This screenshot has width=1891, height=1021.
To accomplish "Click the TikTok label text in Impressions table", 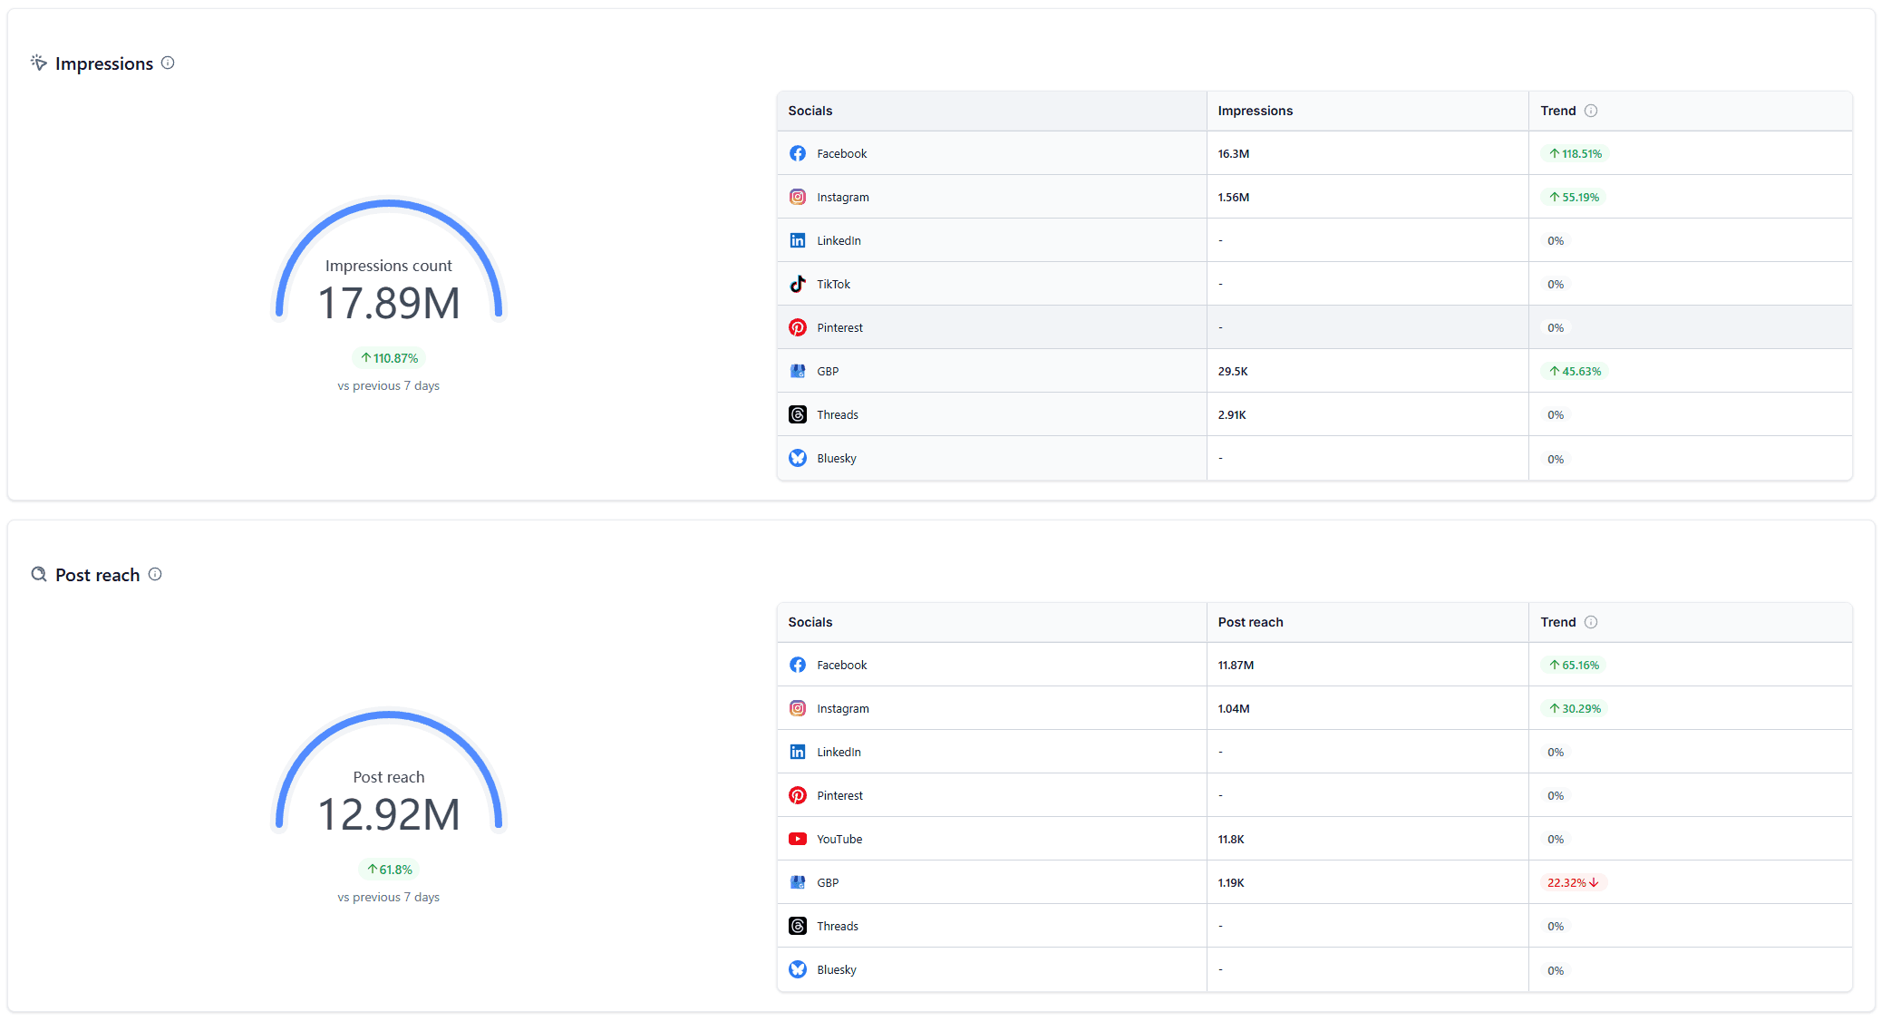I will coord(833,284).
